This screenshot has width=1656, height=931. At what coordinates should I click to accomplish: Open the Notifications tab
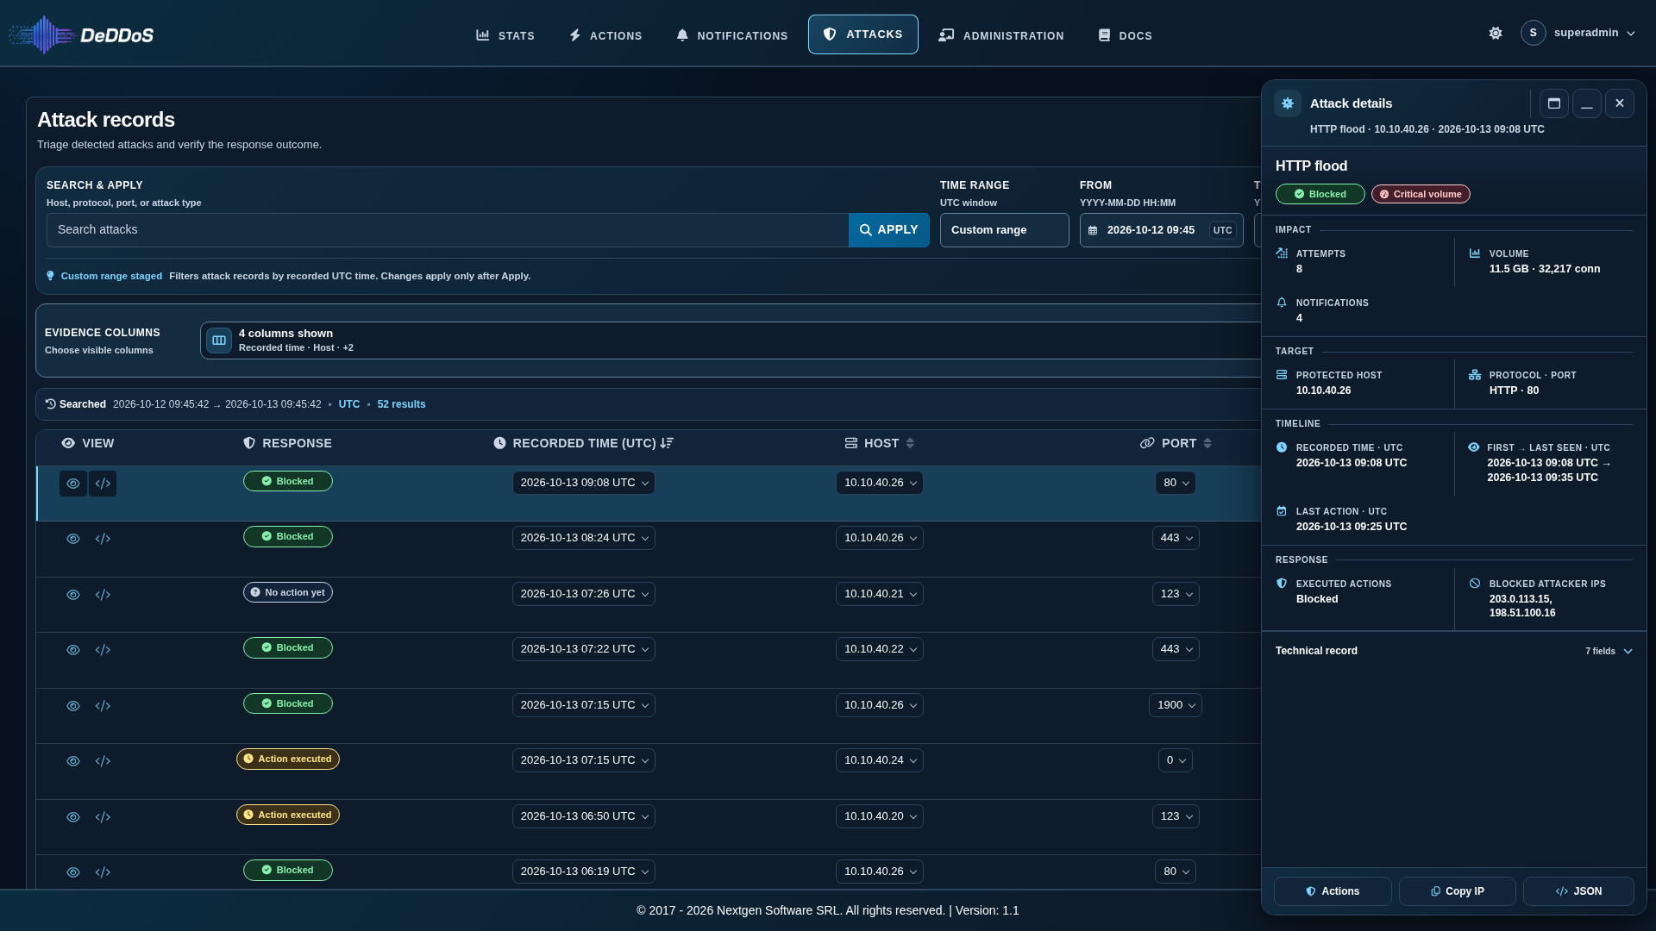pos(731,35)
